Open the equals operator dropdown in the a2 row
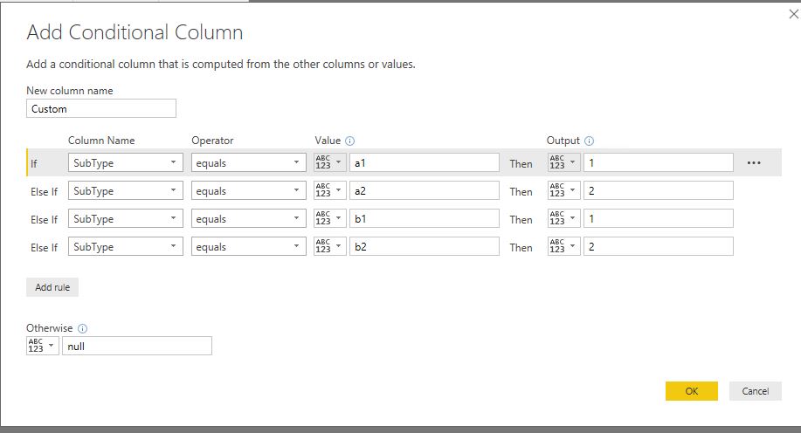 coord(249,190)
